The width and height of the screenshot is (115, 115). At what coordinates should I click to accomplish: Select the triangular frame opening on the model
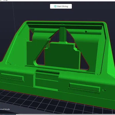pyautogui.click(x=61, y=50)
